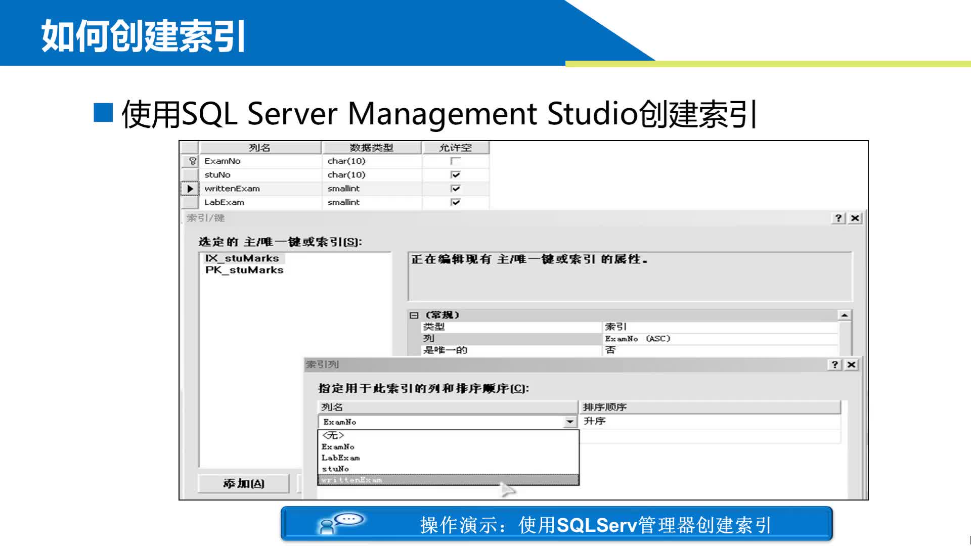This screenshot has height=546, width=971.
Task: Click the 是唯一的 property row
Action: coord(630,350)
